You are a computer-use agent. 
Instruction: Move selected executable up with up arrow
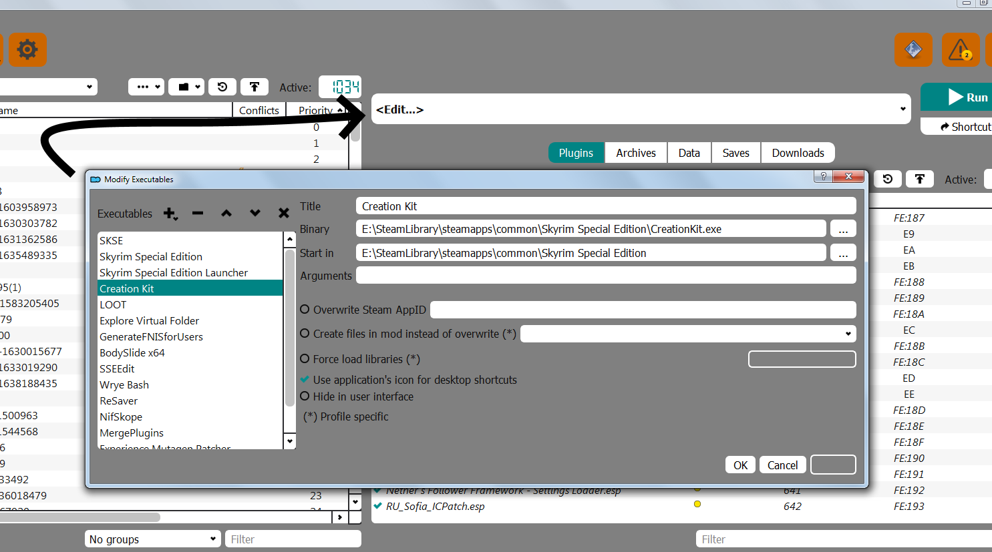[226, 214]
